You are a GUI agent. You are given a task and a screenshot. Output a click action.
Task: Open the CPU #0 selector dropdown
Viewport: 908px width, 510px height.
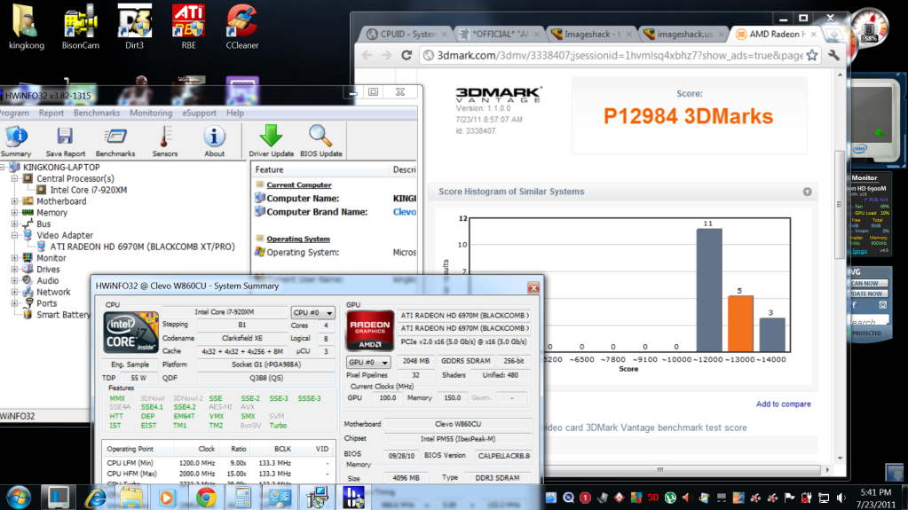pos(312,312)
